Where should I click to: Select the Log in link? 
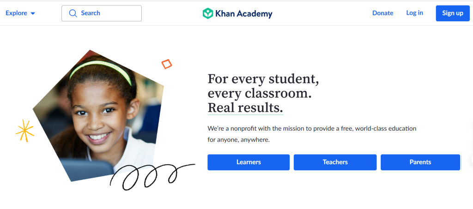pyautogui.click(x=414, y=13)
